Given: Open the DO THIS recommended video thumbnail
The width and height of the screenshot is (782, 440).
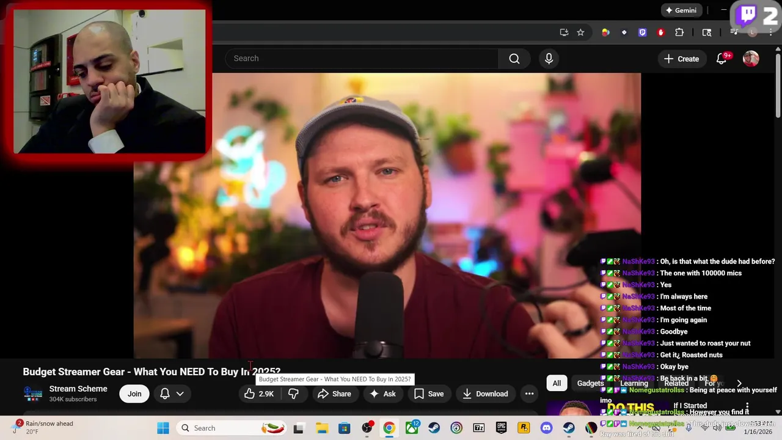Looking at the screenshot, I should click(x=607, y=408).
